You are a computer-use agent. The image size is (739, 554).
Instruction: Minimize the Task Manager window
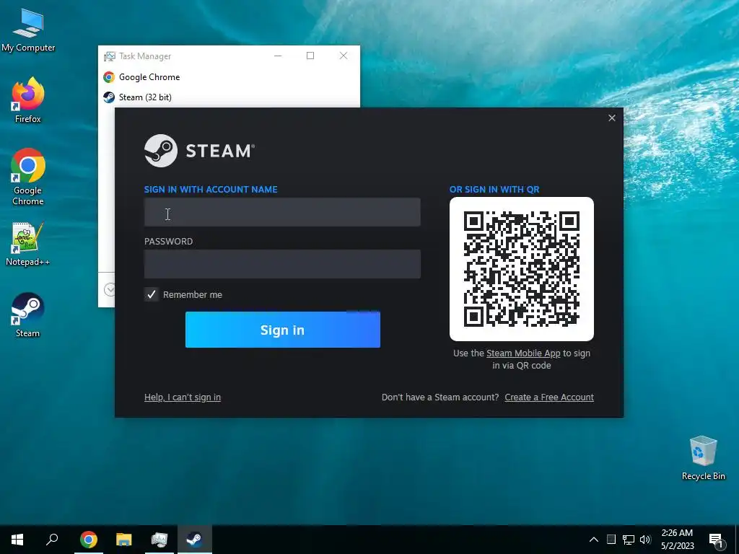click(278, 56)
